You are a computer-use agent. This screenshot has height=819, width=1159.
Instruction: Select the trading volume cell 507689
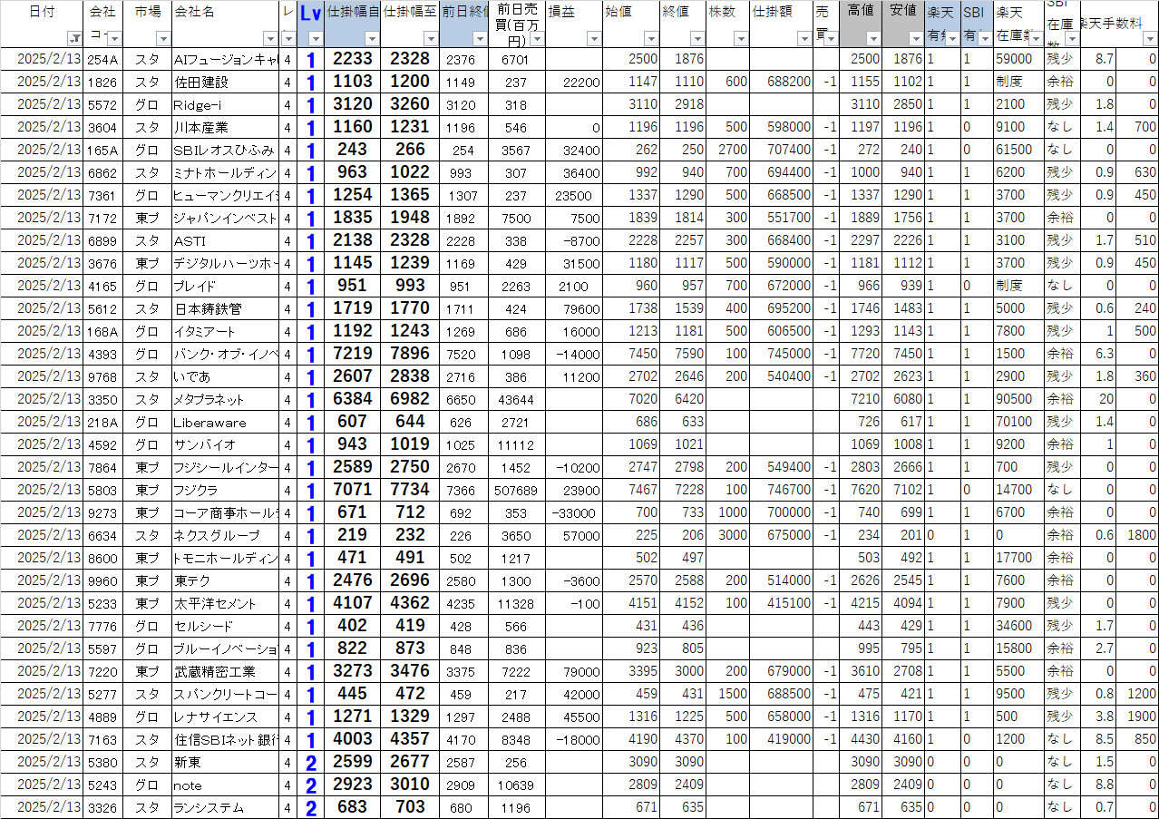pos(517,490)
